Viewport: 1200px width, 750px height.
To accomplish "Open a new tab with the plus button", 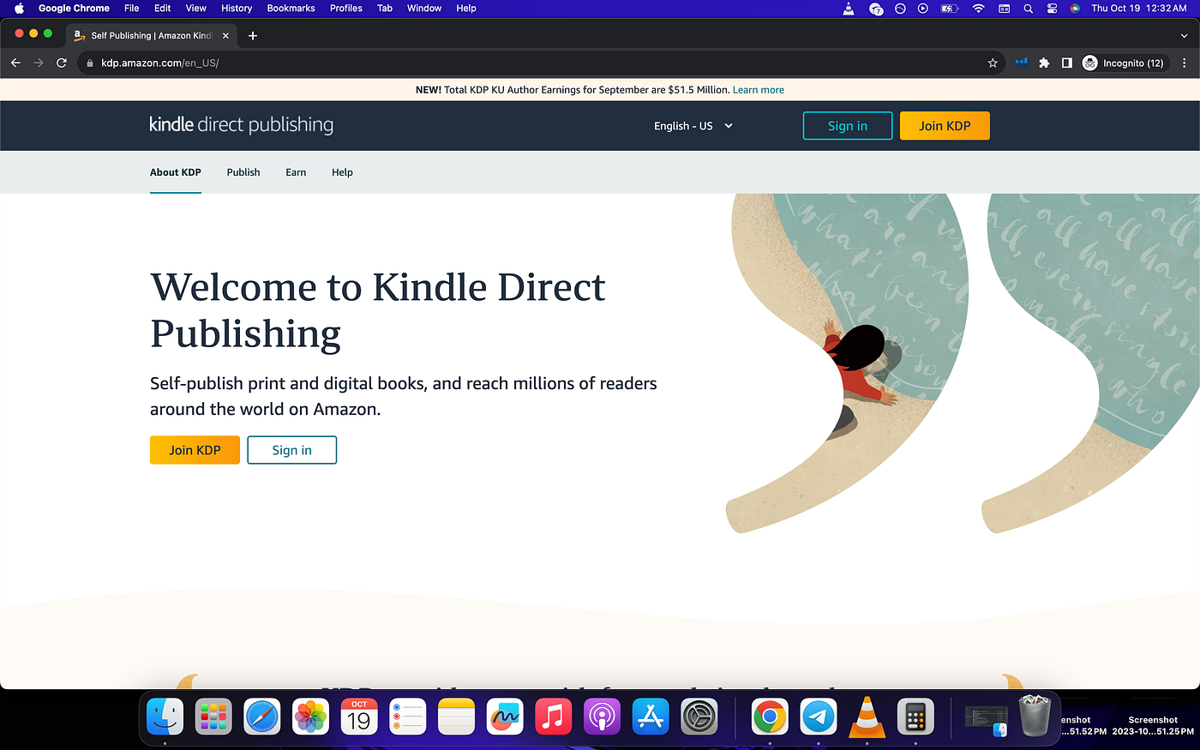I will coord(253,35).
